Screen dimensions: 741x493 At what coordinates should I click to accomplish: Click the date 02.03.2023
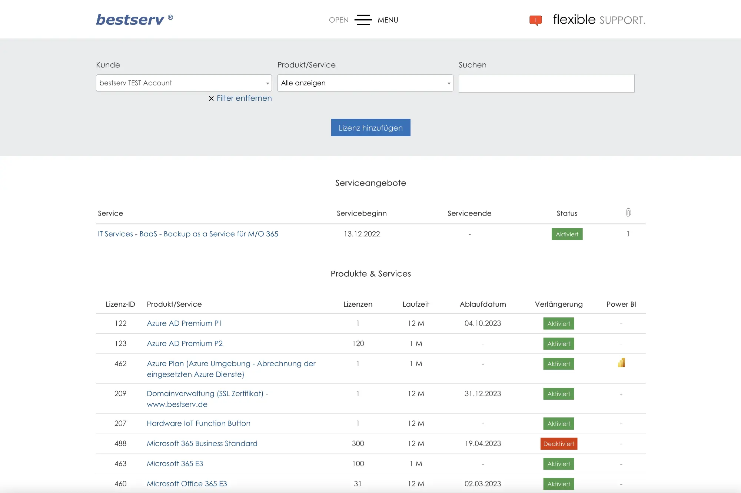click(x=483, y=484)
